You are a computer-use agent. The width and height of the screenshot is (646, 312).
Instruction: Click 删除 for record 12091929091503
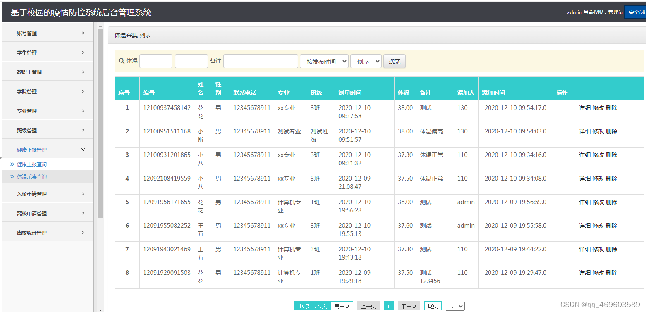tap(612, 273)
